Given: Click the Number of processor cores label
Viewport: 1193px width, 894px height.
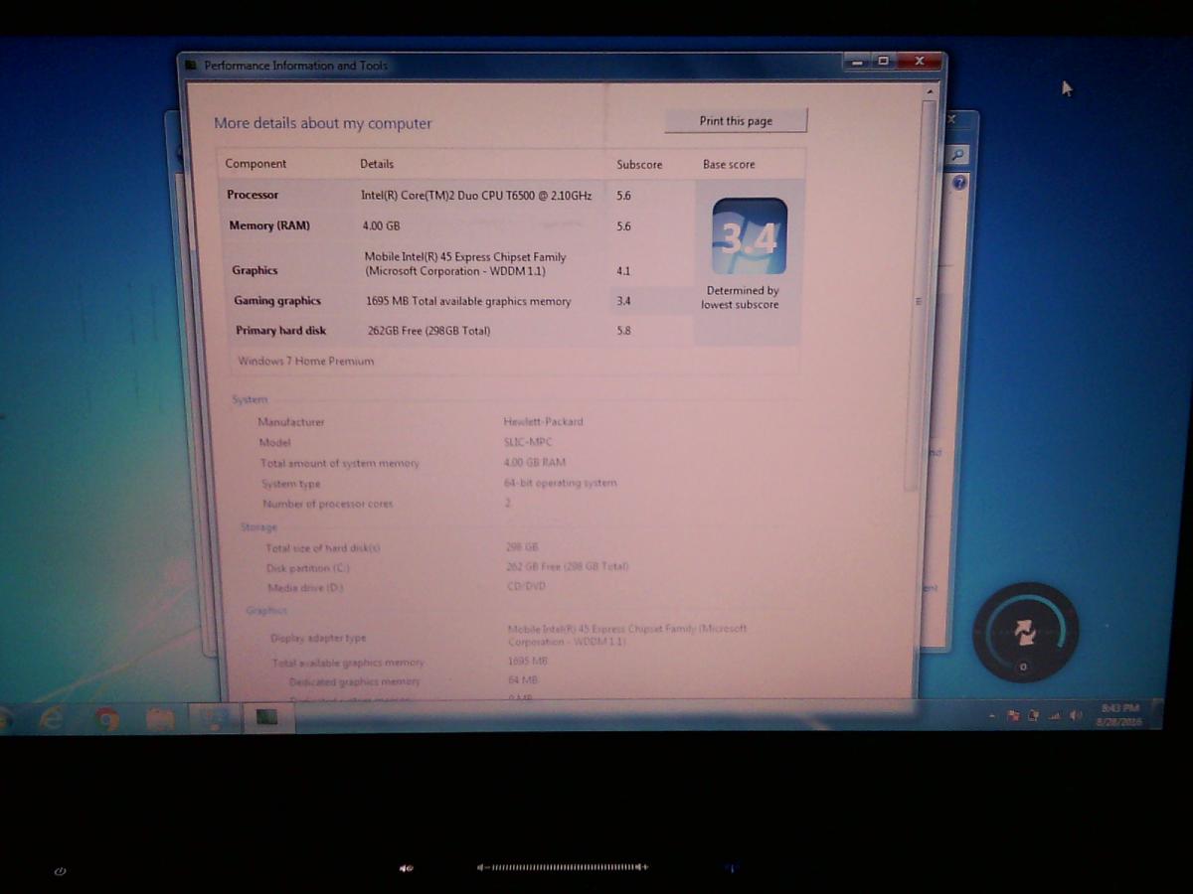Looking at the screenshot, I should click(328, 504).
